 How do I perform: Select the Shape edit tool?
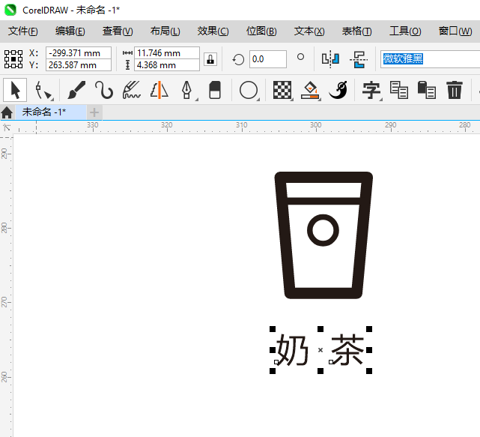pyautogui.click(x=43, y=91)
